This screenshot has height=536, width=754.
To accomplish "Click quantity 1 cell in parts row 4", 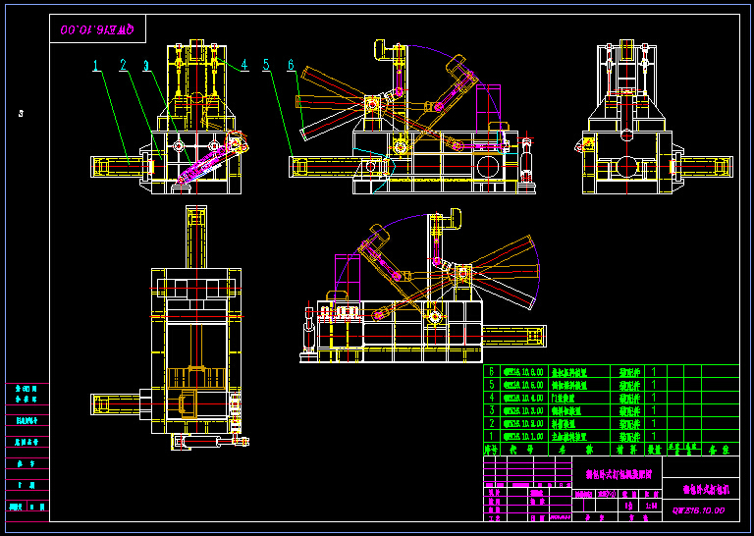I will tap(655, 398).
